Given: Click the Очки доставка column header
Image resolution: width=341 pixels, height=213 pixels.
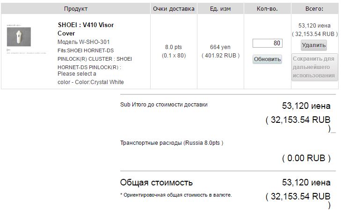Looking at the screenshot, I should click(x=174, y=9).
